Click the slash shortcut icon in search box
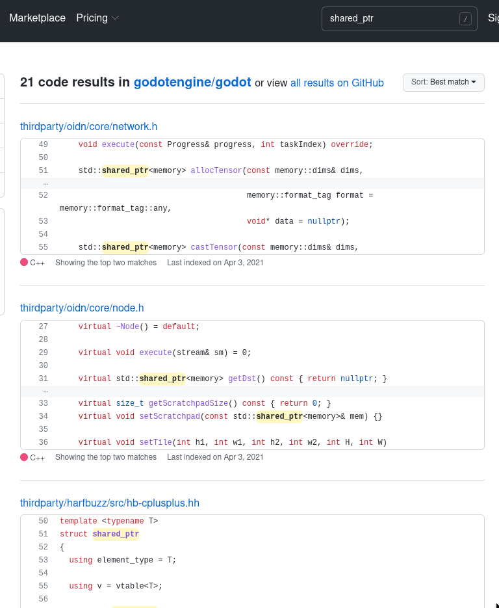Viewport: 499px width, 608px height. [x=465, y=19]
